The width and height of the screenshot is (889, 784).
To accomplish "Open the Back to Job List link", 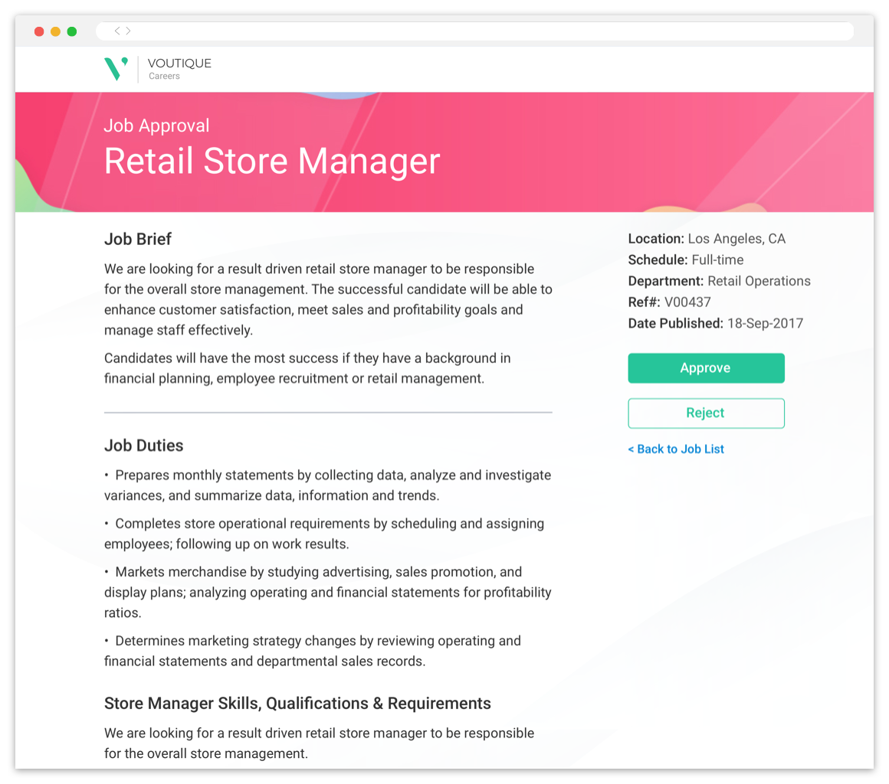I will [676, 449].
